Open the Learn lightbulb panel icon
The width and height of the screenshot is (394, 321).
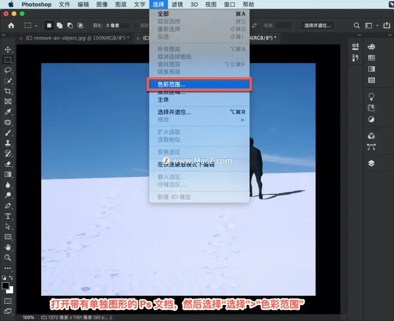371,97
